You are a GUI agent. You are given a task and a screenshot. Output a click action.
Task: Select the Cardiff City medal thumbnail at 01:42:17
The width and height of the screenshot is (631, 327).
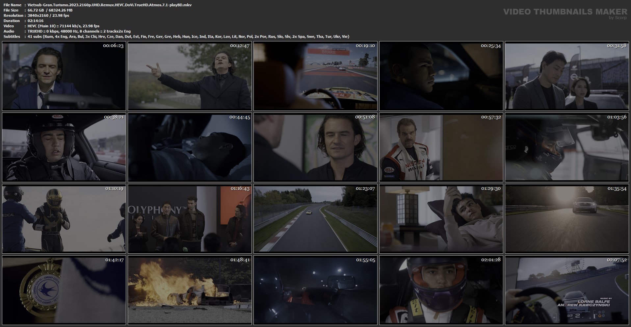(x=64, y=290)
